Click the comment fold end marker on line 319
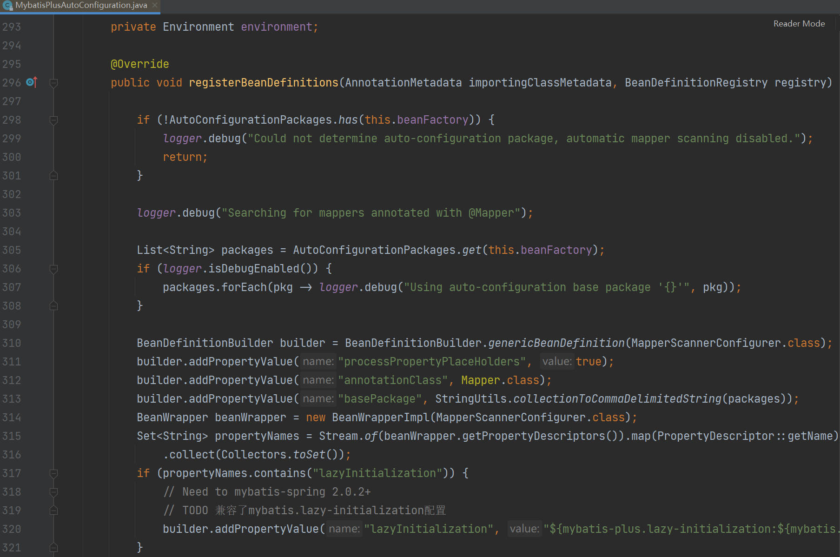The image size is (840, 557). 53,511
